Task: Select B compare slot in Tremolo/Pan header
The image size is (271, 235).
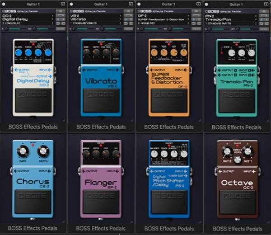Action: 266,19
